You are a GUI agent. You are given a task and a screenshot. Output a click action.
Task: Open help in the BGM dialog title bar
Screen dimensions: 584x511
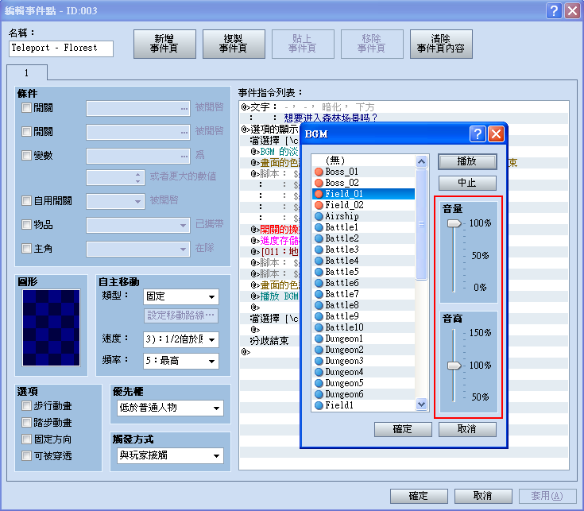pyautogui.click(x=478, y=134)
